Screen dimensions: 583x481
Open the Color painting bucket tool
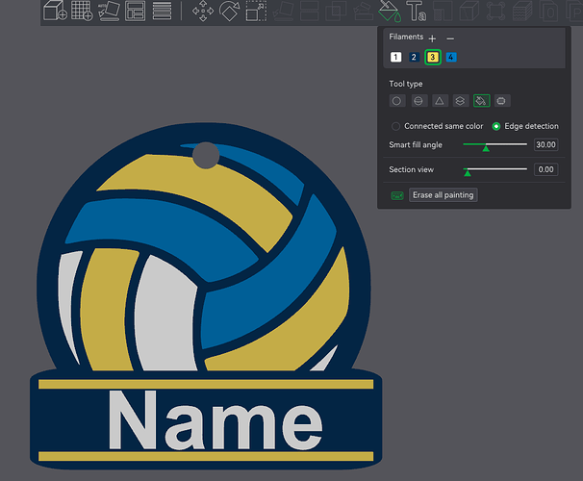(x=390, y=11)
